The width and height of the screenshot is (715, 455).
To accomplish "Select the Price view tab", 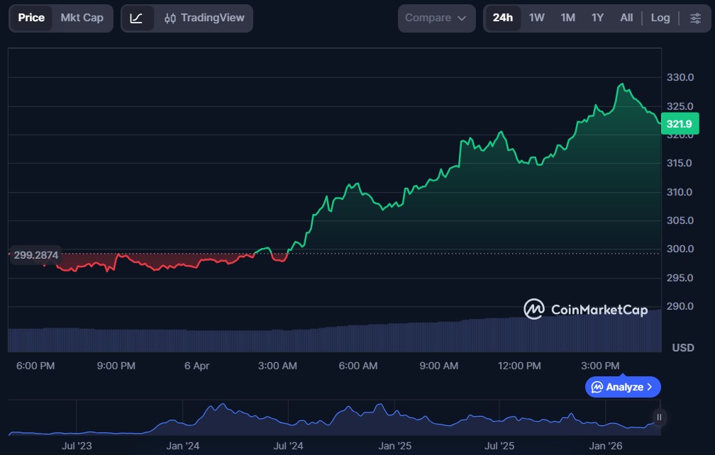I will [31, 18].
